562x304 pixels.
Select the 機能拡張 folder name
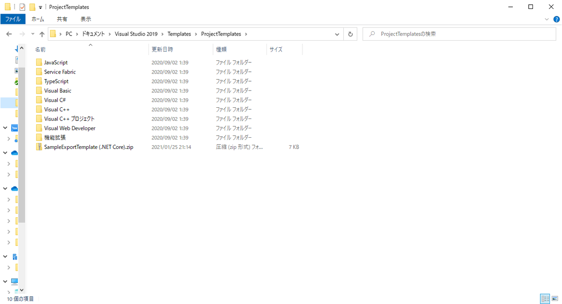pos(55,137)
